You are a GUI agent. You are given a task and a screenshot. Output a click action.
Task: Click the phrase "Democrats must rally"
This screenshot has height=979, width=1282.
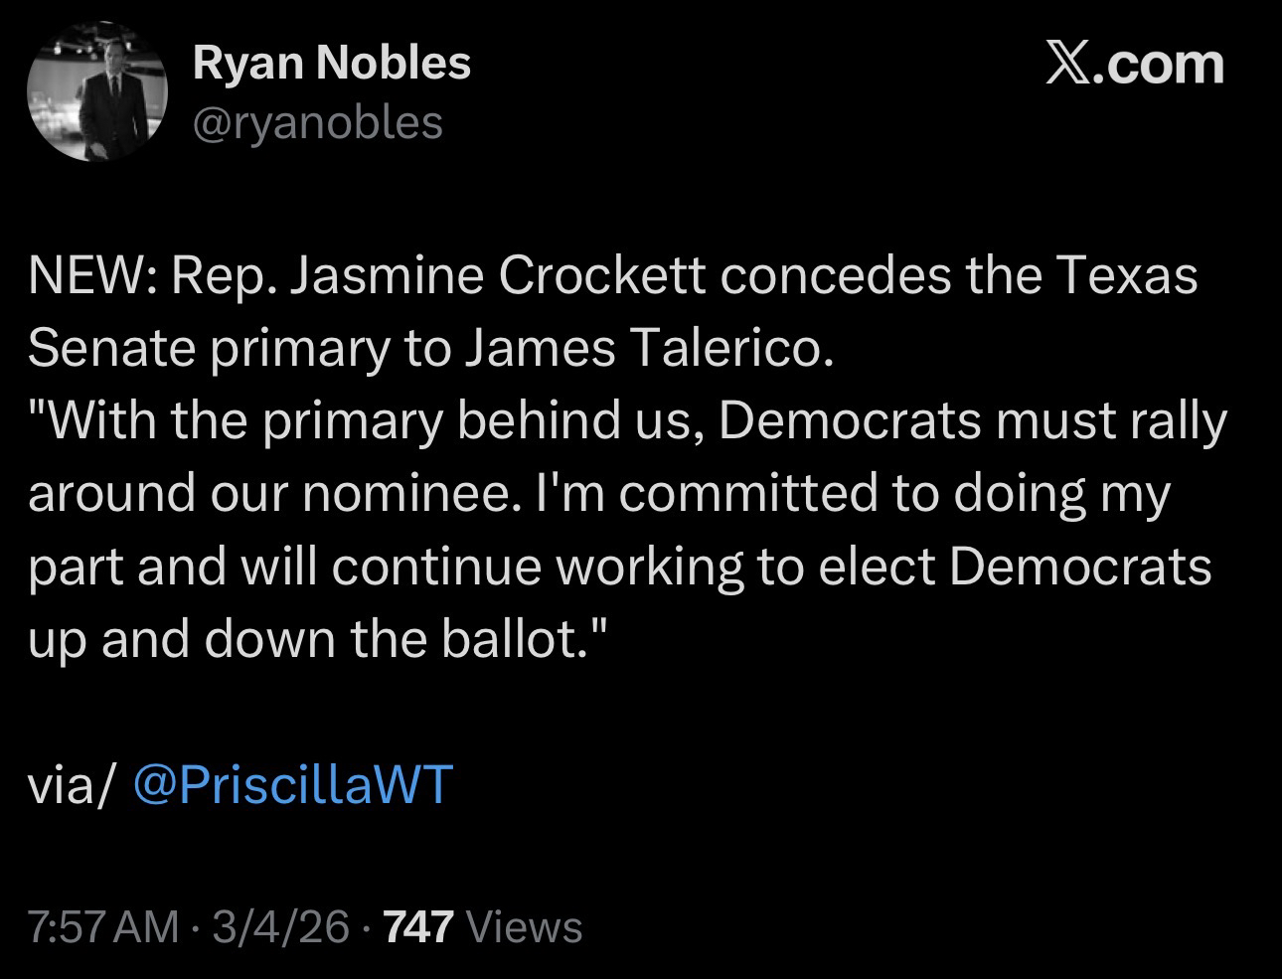coord(971,421)
